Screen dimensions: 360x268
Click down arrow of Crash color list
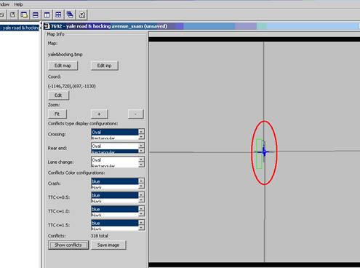pos(141,186)
